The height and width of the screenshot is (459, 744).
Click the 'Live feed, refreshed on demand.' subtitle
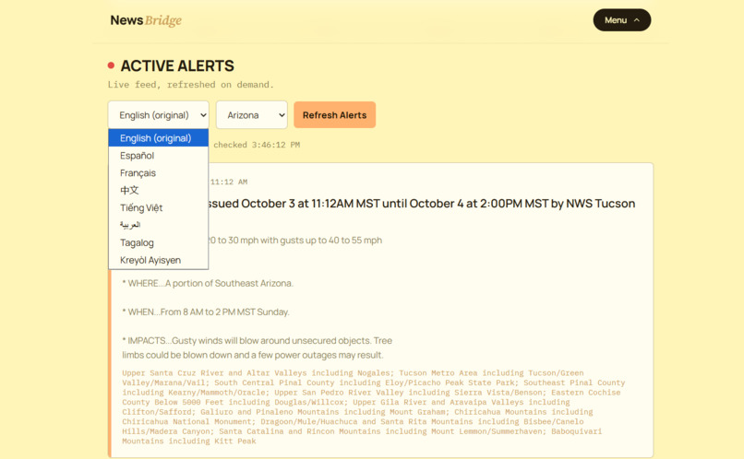(x=191, y=85)
